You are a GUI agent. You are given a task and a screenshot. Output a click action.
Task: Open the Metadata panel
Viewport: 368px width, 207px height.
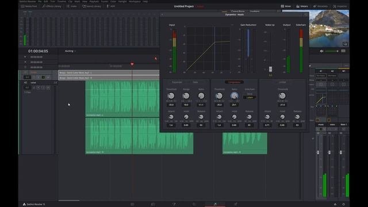click(320, 6)
